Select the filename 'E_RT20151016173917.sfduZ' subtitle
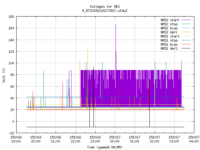 point(105,11)
